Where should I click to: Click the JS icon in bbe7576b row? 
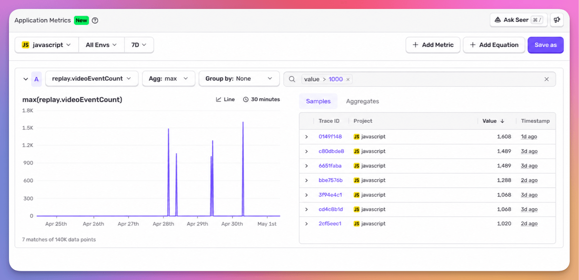pos(356,180)
